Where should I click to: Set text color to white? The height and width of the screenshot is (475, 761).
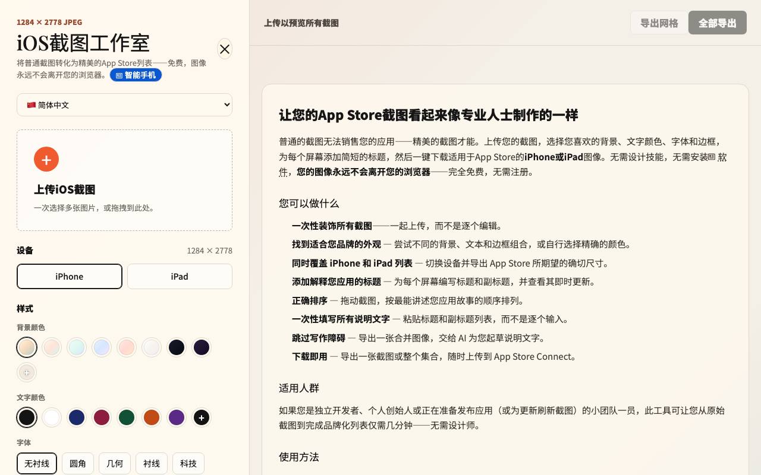click(x=52, y=417)
